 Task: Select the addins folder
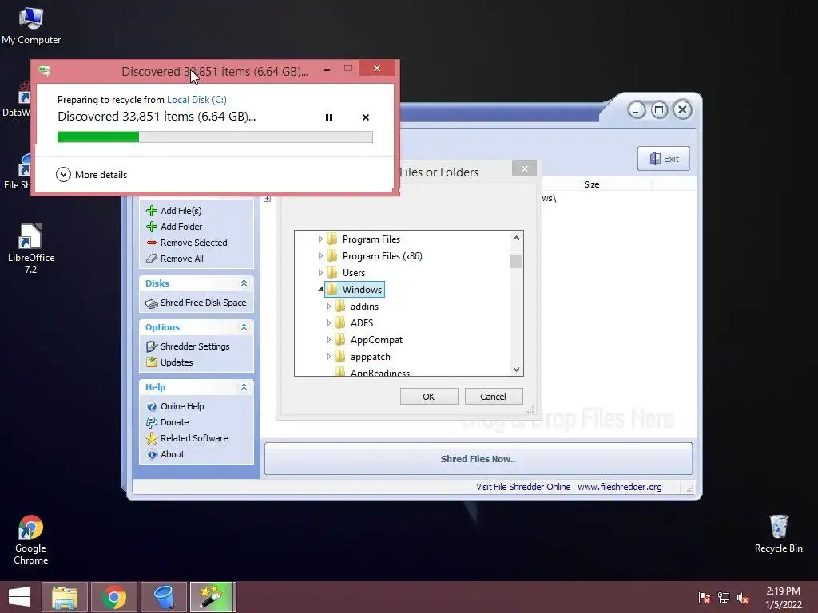click(364, 306)
